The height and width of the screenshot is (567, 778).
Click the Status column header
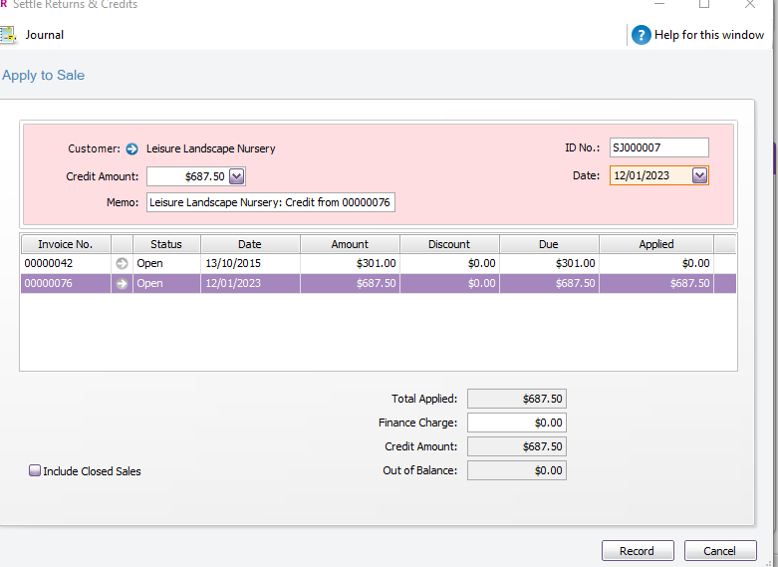point(166,244)
